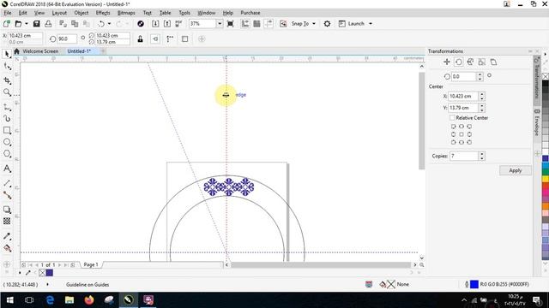Pick the yellow swatch in palette
The image size is (549, 308).
546,179
